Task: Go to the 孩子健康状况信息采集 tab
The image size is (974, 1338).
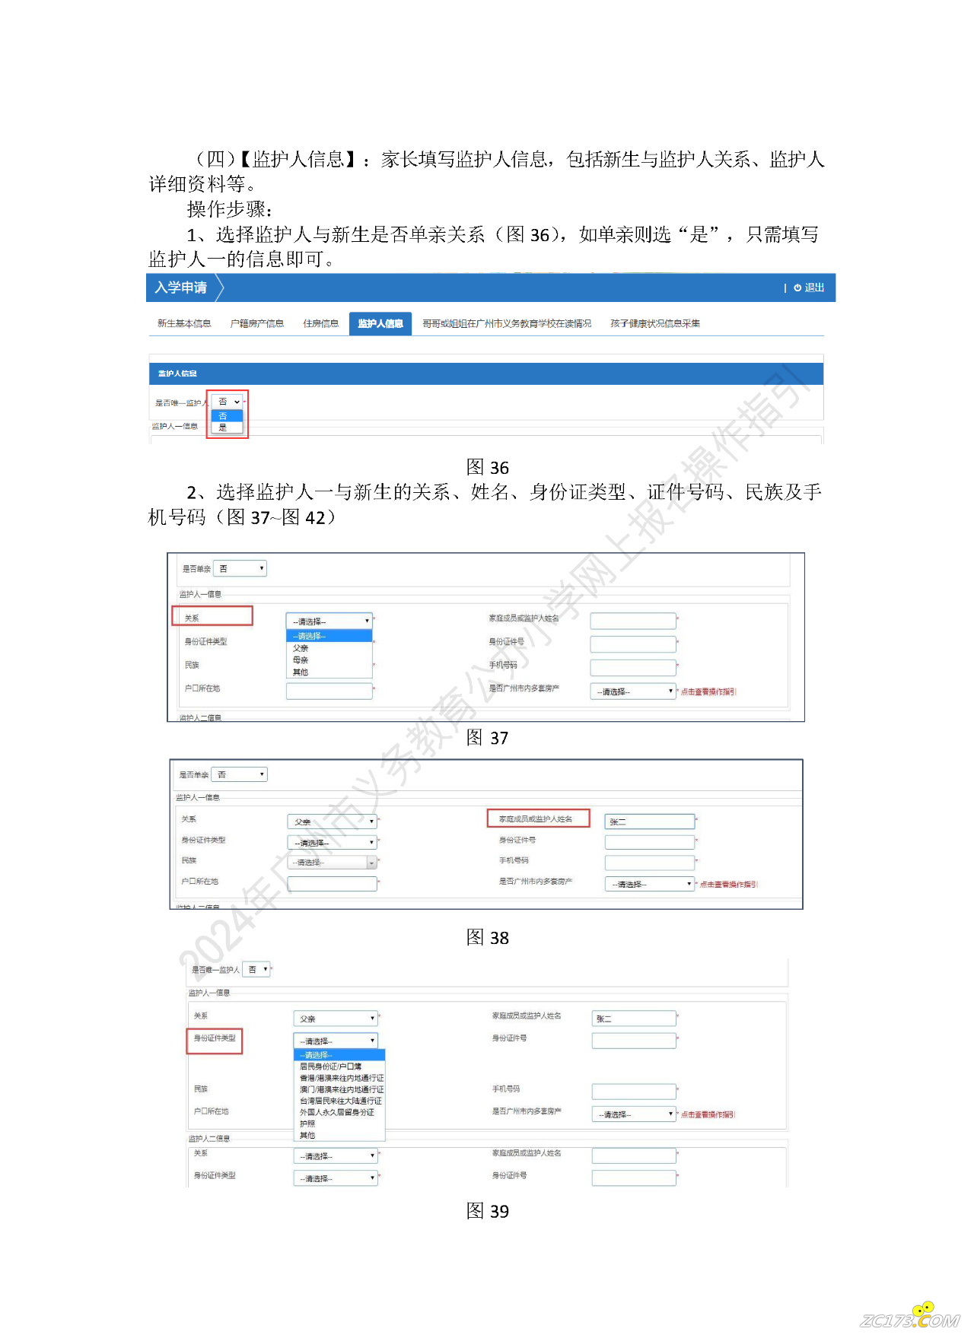Action: pyautogui.click(x=655, y=323)
